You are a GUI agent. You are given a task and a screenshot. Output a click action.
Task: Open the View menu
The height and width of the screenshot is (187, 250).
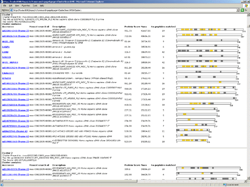click(x=17, y=5)
